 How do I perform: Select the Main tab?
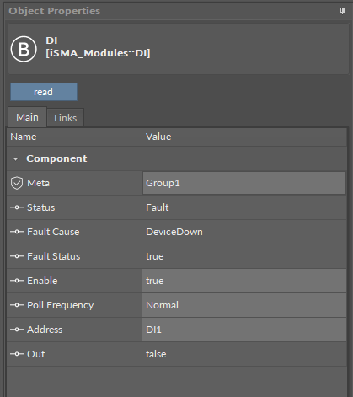coord(27,117)
